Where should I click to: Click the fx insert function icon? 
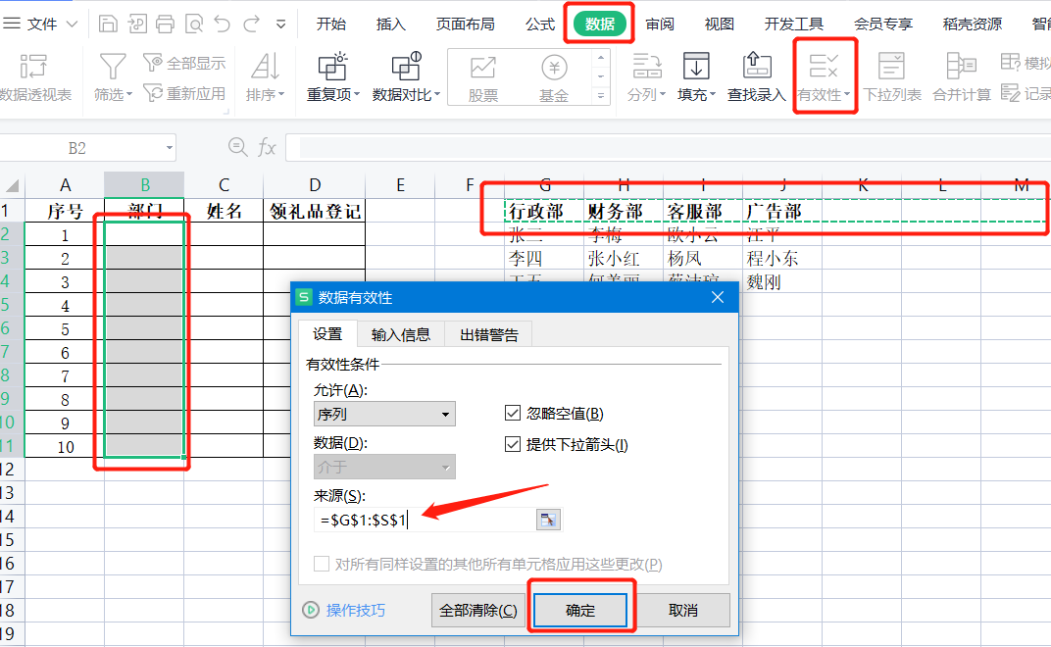pyautogui.click(x=267, y=147)
